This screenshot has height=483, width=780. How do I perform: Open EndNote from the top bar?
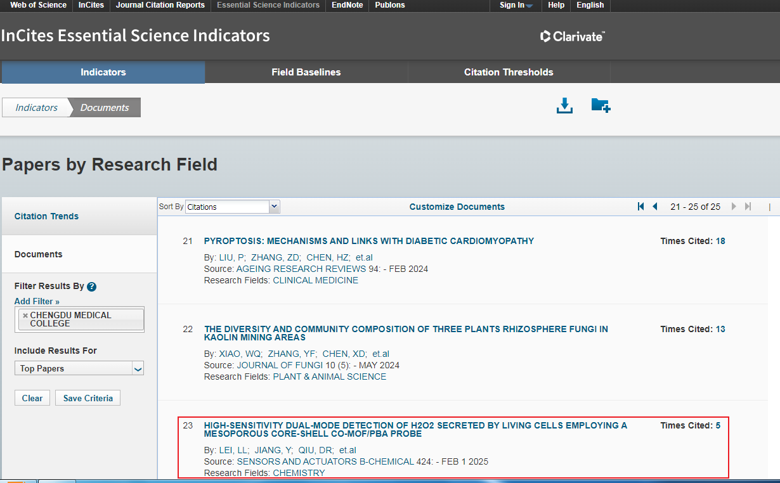tap(346, 5)
